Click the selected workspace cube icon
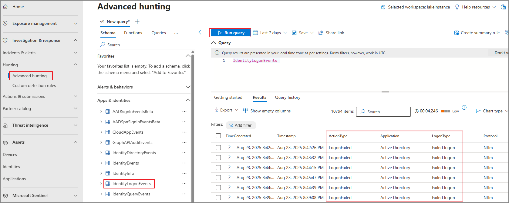 [383, 7]
